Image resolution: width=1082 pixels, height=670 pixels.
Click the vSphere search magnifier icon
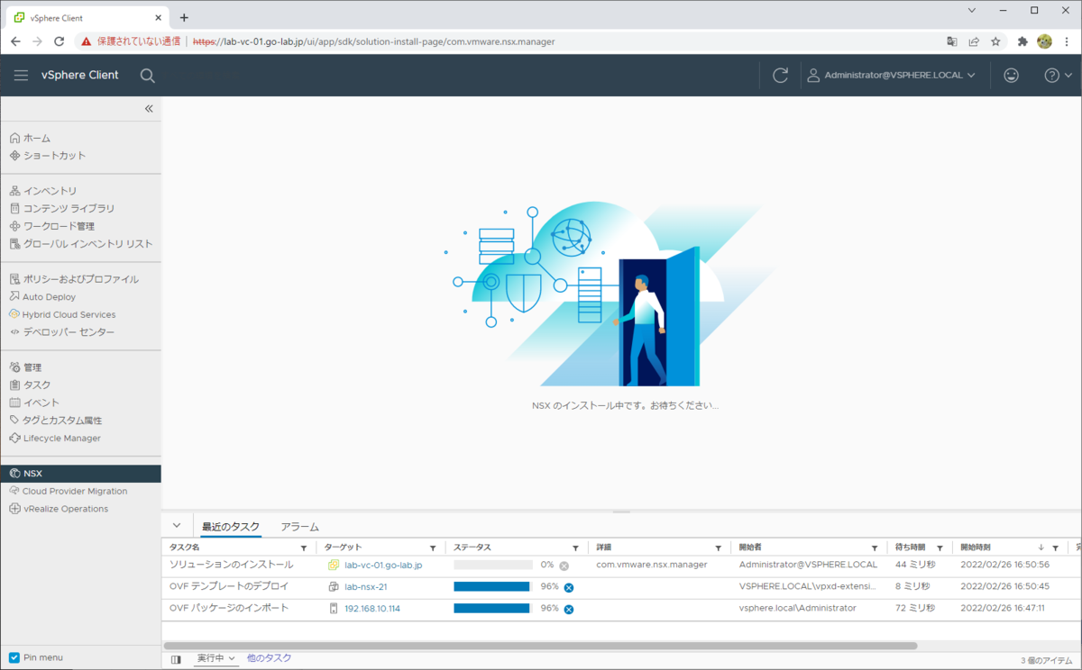[148, 76]
